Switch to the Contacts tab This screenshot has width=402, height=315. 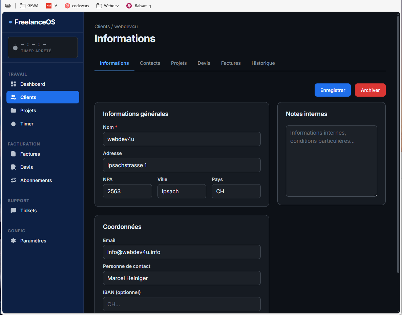(150, 63)
